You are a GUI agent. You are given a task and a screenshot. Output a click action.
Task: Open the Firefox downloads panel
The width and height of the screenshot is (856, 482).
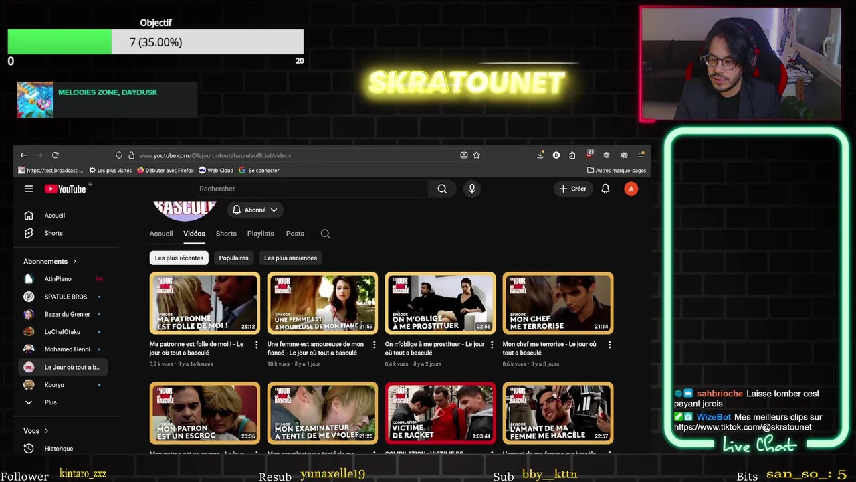pyautogui.click(x=540, y=155)
